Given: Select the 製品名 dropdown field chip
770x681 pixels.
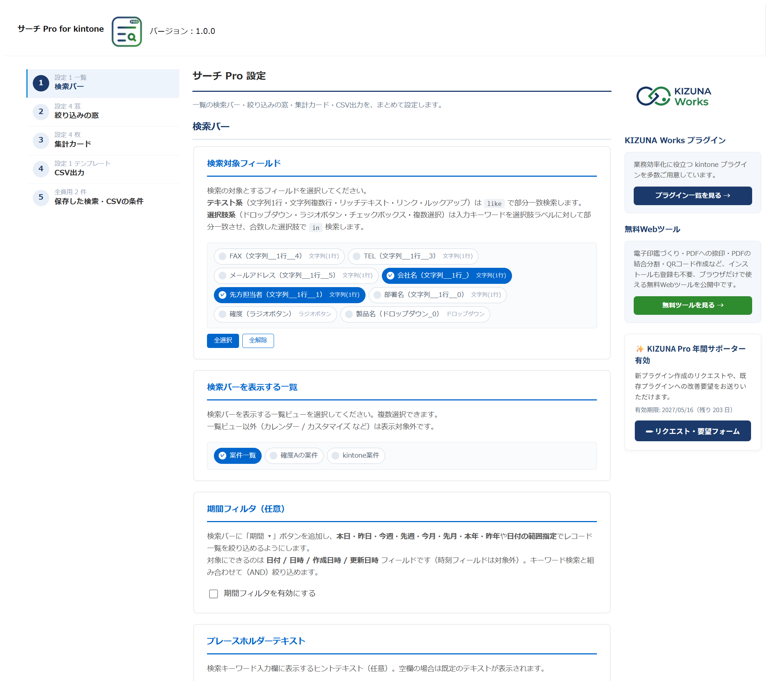Looking at the screenshot, I should click(415, 314).
